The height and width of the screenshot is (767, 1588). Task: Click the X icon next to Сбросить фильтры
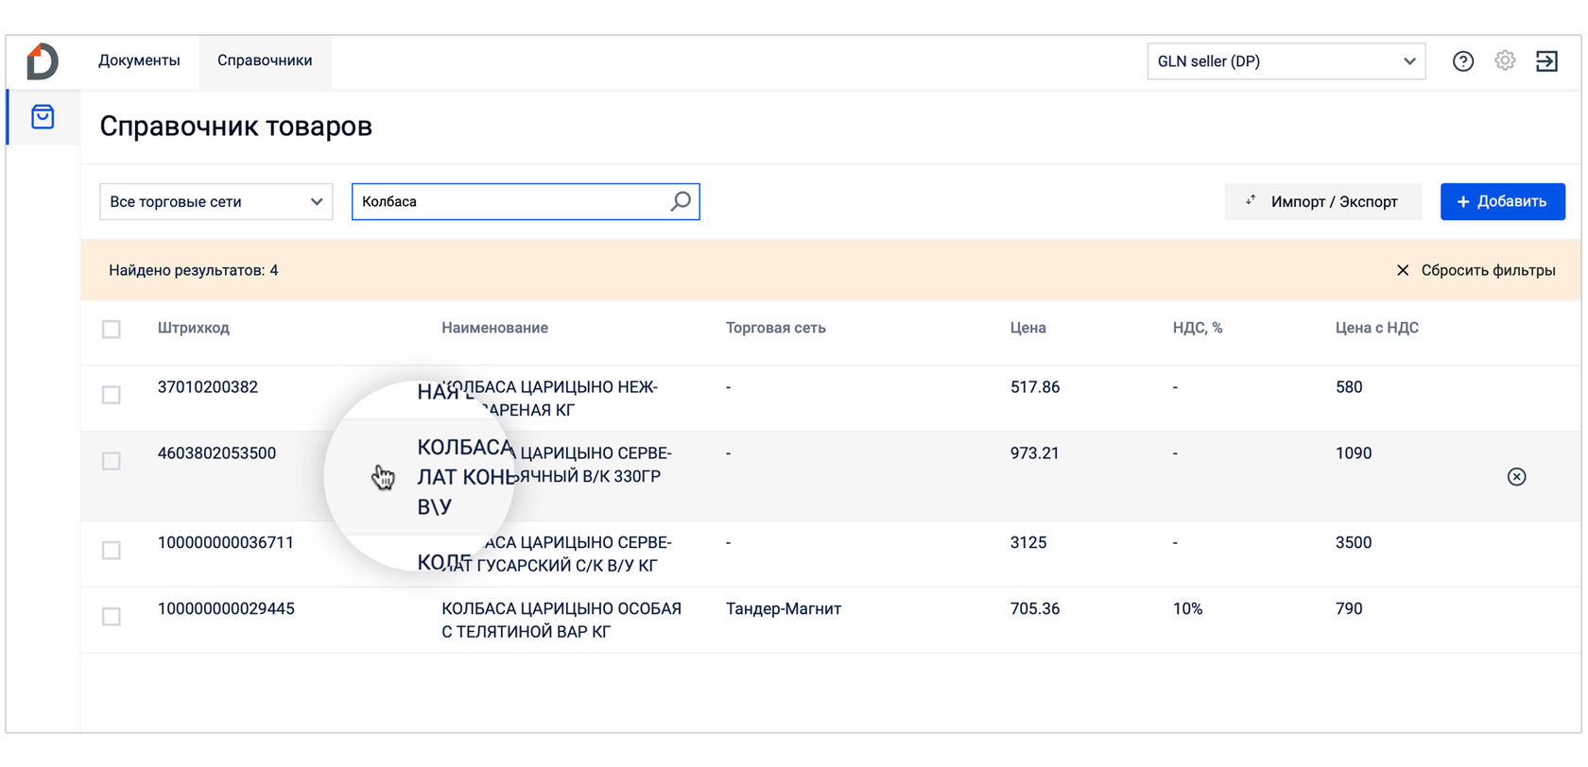coord(1403,270)
